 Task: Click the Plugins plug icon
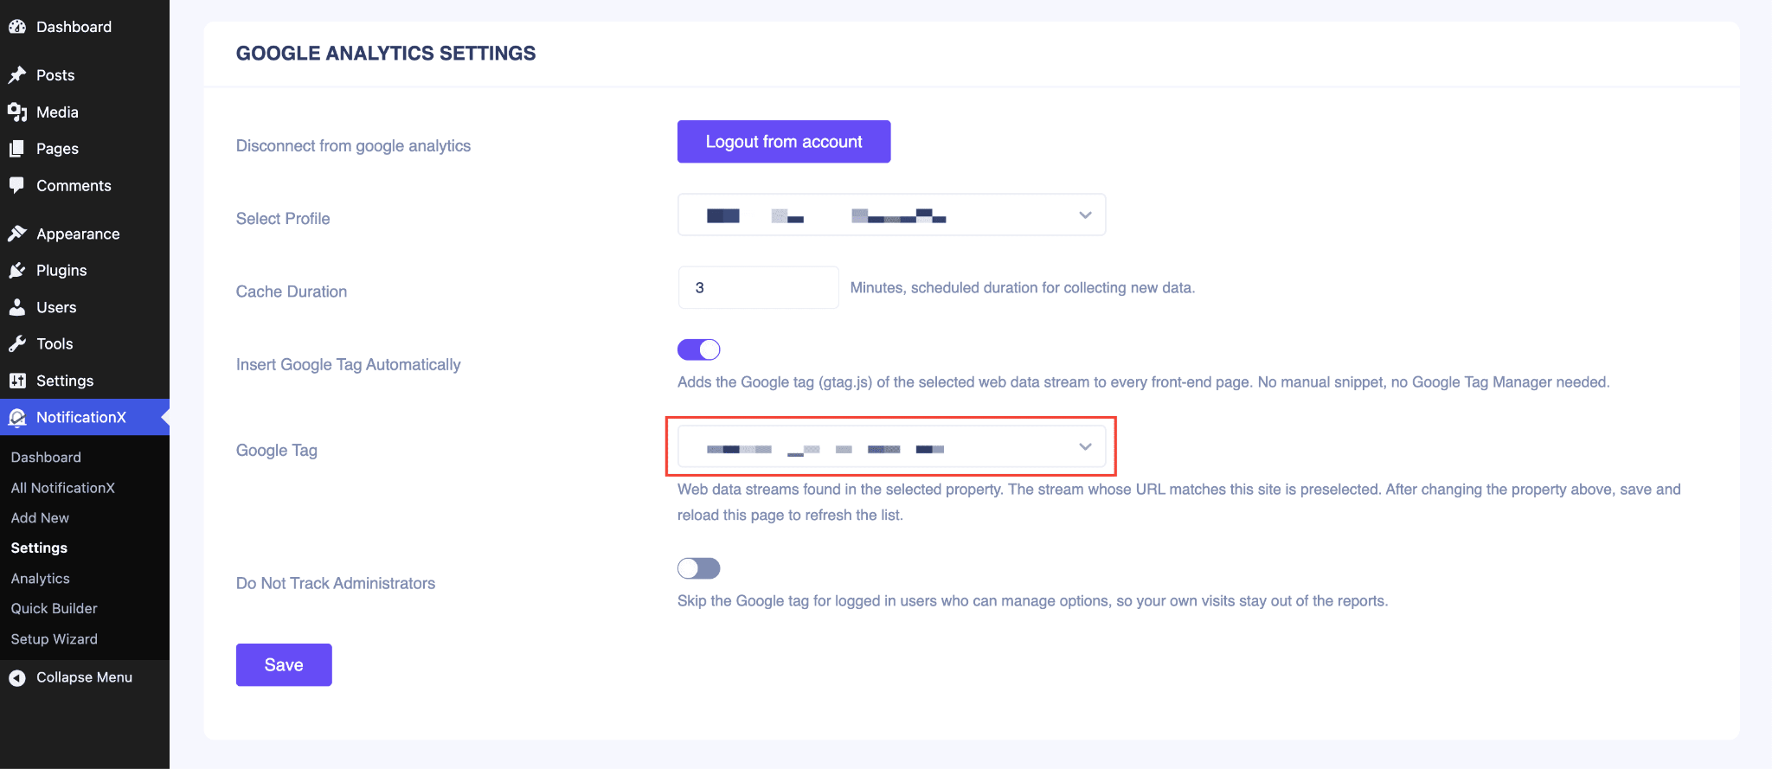pyautogui.click(x=17, y=271)
